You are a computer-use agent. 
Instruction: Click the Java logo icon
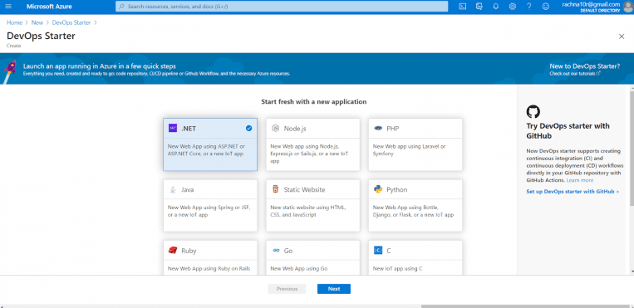(x=173, y=189)
